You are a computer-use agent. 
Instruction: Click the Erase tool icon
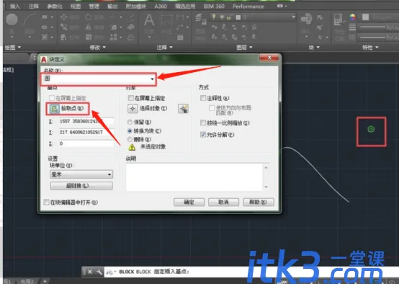(131, 17)
